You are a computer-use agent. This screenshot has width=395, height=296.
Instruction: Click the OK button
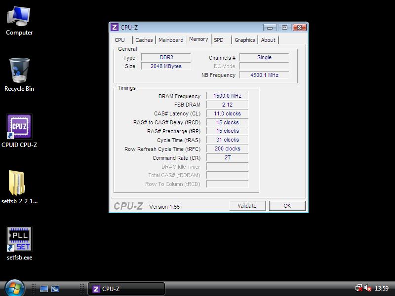coord(287,206)
